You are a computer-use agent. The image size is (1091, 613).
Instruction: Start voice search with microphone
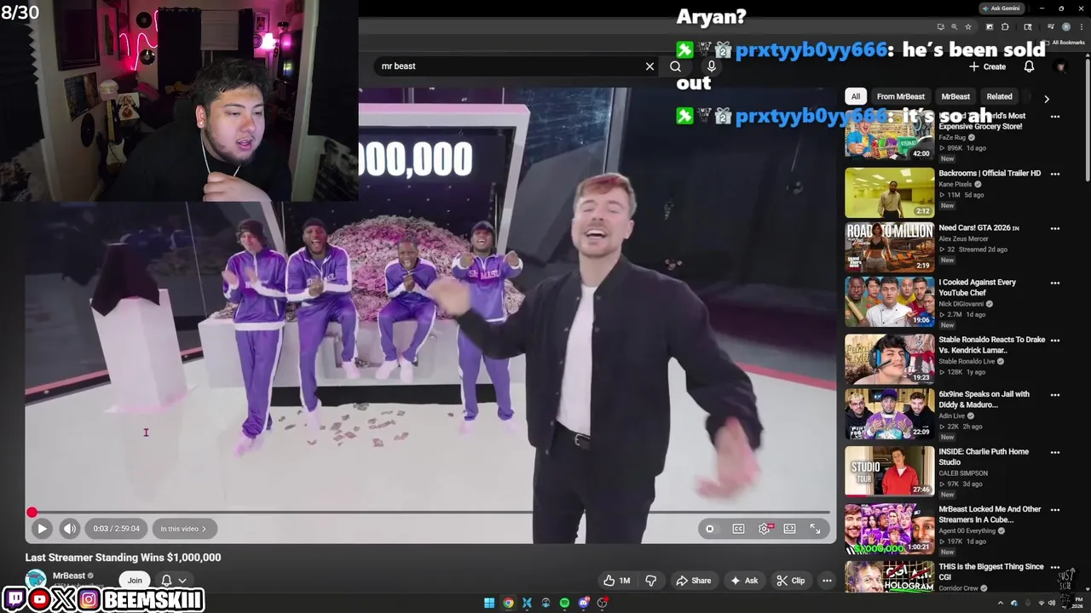[712, 66]
